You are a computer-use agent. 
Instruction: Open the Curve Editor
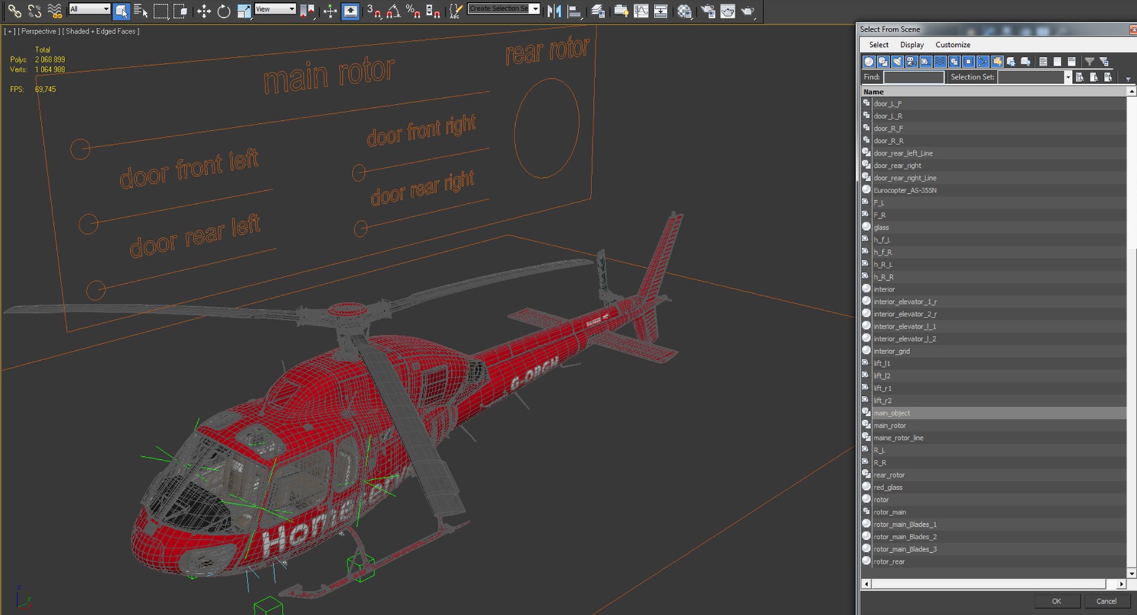pos(641,11)
